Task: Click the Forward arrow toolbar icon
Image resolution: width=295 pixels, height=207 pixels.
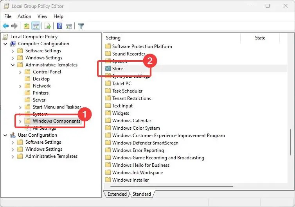Action: click(x=14, y=26)
